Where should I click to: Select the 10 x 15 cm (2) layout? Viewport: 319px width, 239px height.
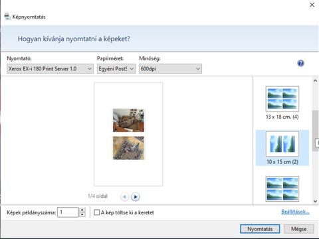(x=282, y=148)
